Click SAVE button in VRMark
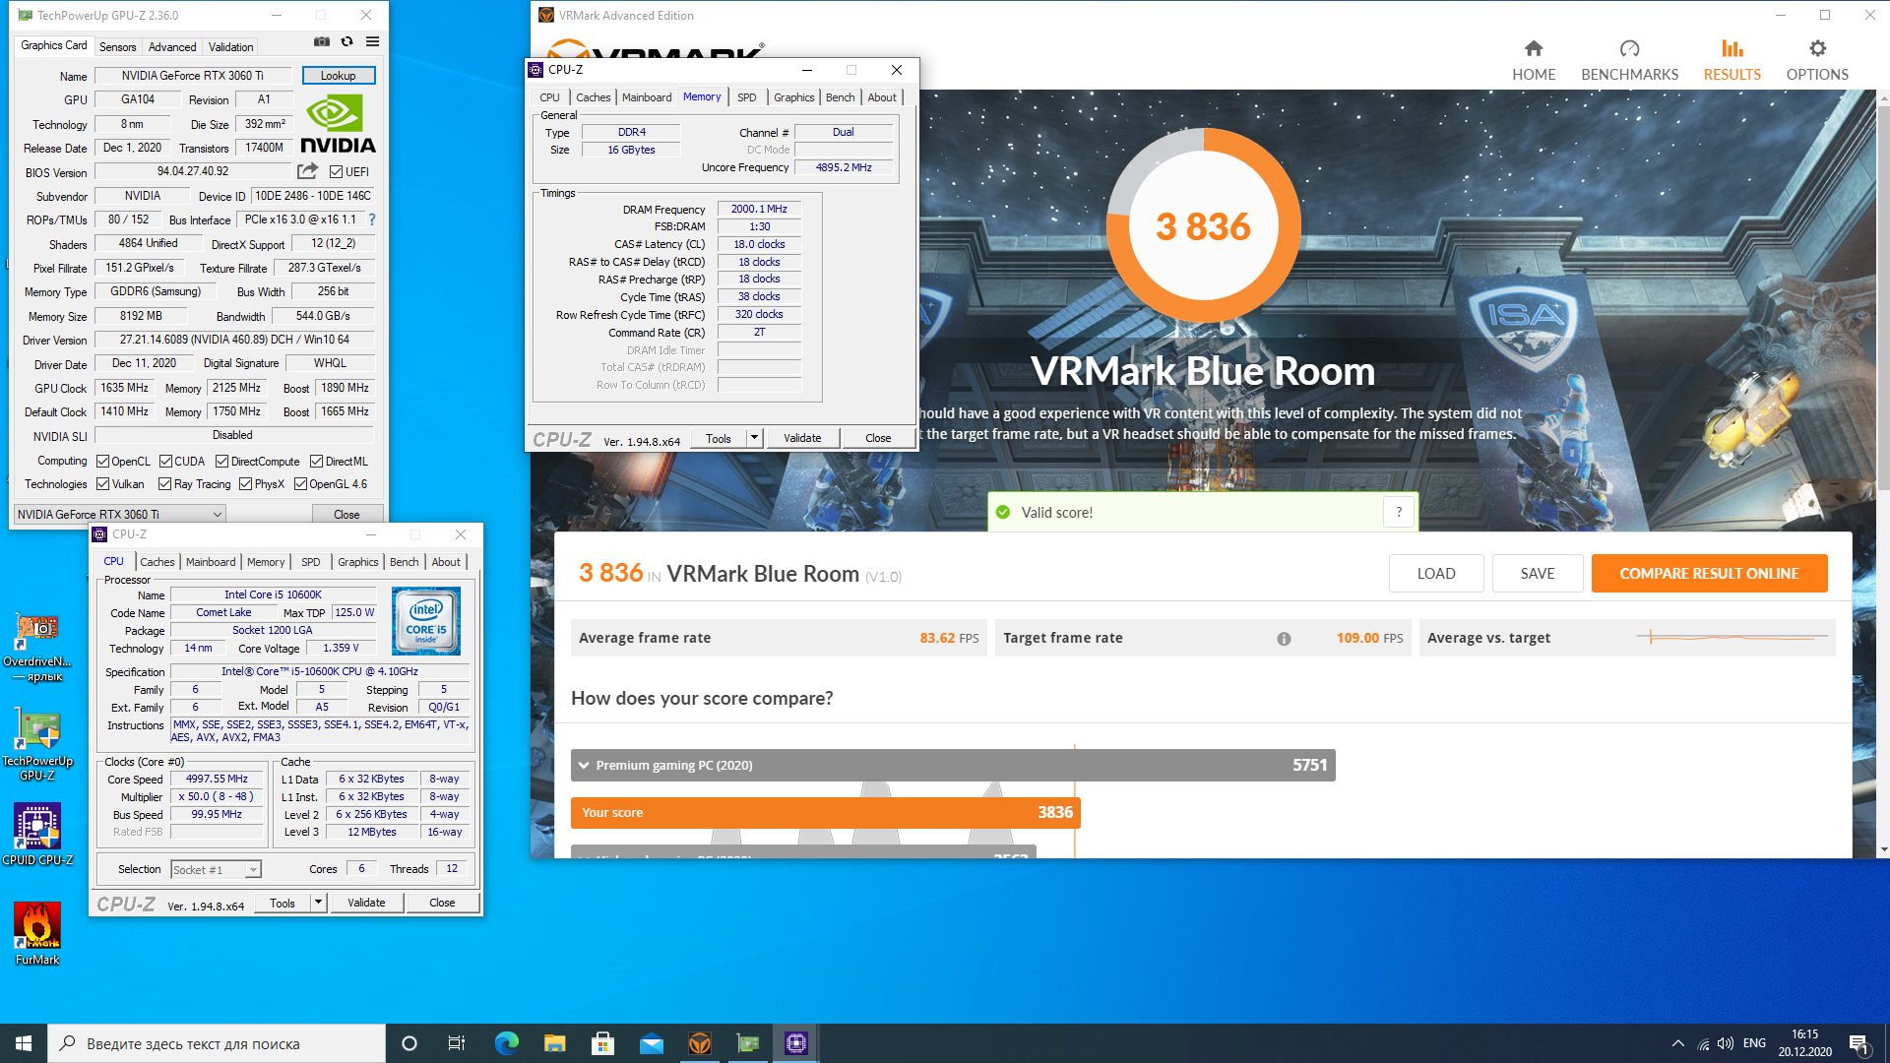This screenshot has height=1063, width=1890. 1537,574
